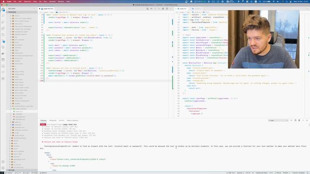Click TypeScript React language mode
The height and width of the screenshot is (174, 310).
[x=262, y=173]
